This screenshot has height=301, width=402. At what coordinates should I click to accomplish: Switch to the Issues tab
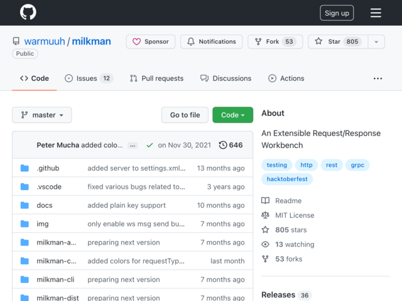coord(89,78)
